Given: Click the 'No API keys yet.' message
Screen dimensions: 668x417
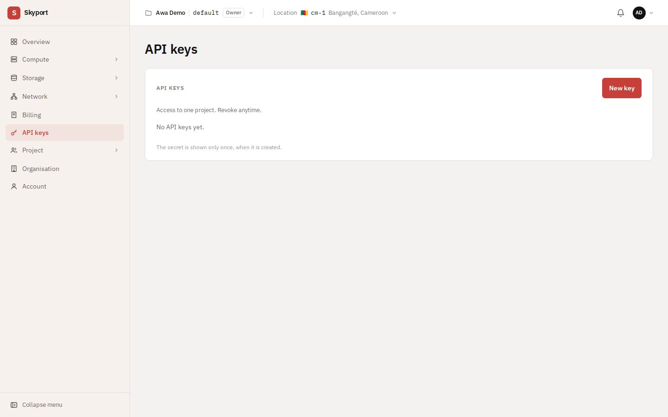Looking at the screenshot, I should click(x=180, y=127).
